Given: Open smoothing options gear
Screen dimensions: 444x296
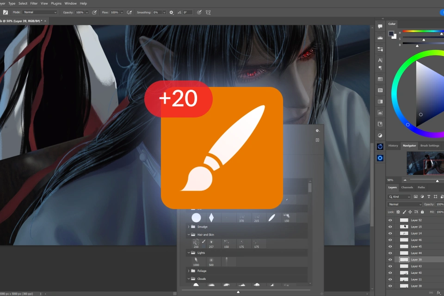Looking at the screenshot, I should 171,12.
